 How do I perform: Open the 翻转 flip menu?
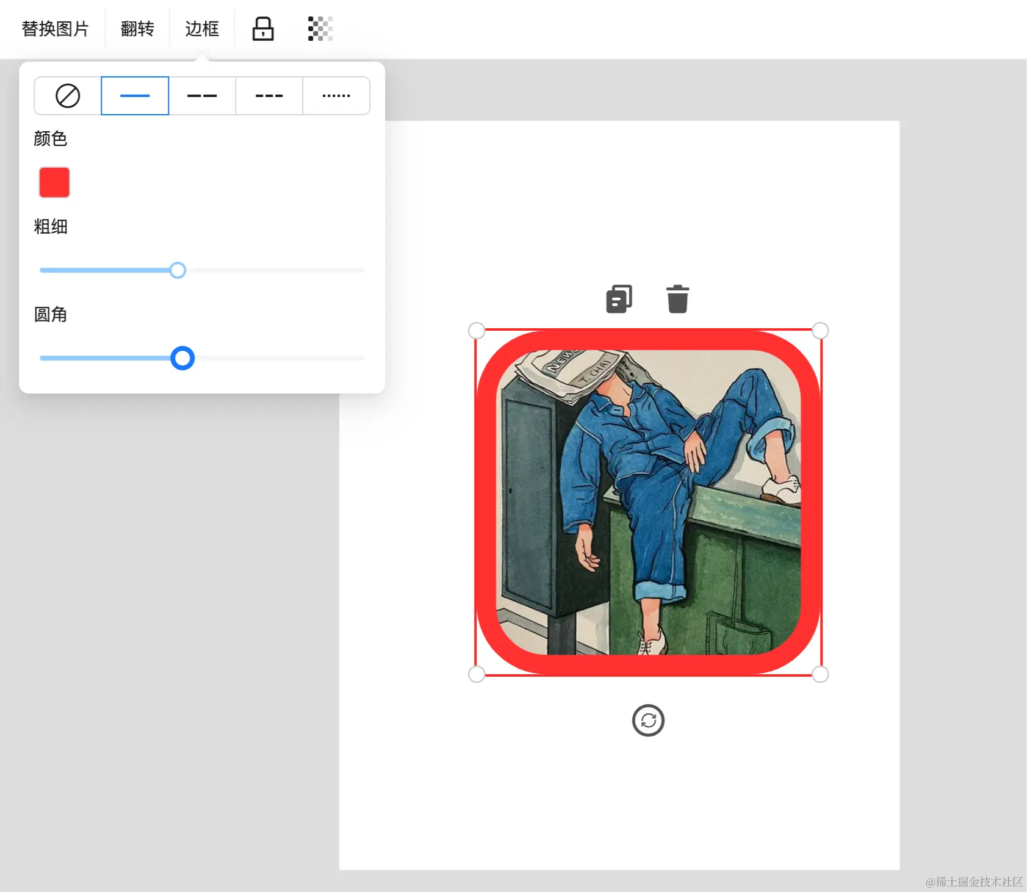click(x=137, y=29)
